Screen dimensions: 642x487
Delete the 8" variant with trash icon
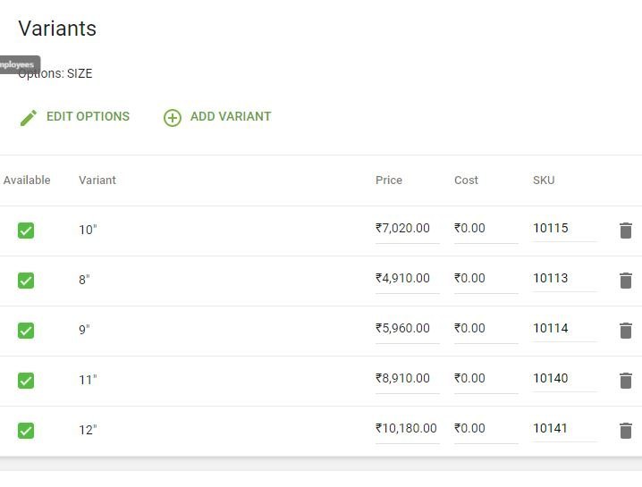[626, 281]
